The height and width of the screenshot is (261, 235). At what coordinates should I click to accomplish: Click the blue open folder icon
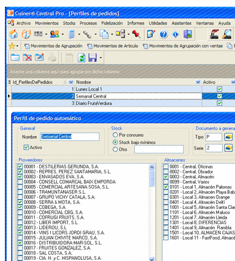tap(15, 58)
